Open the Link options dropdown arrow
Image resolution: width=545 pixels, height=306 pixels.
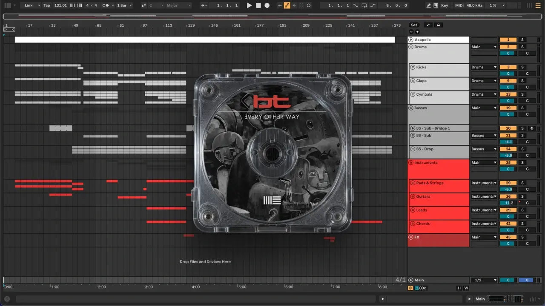[x=39, y=6]
